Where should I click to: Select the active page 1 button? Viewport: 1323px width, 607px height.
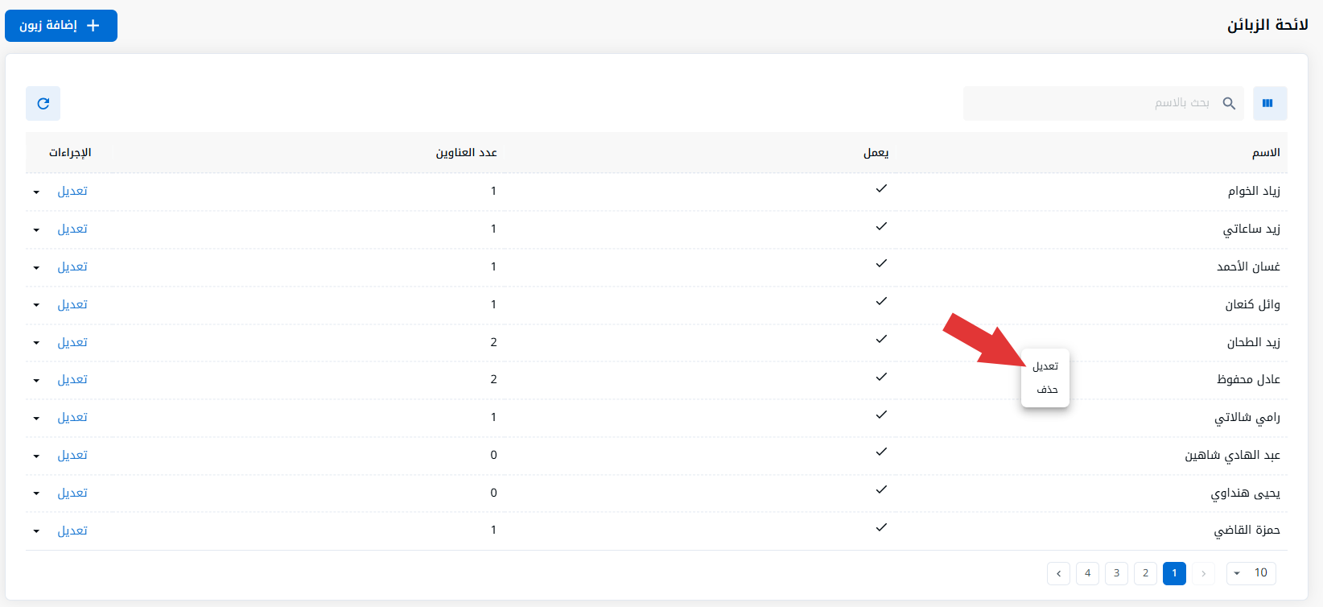(1174, 573)
